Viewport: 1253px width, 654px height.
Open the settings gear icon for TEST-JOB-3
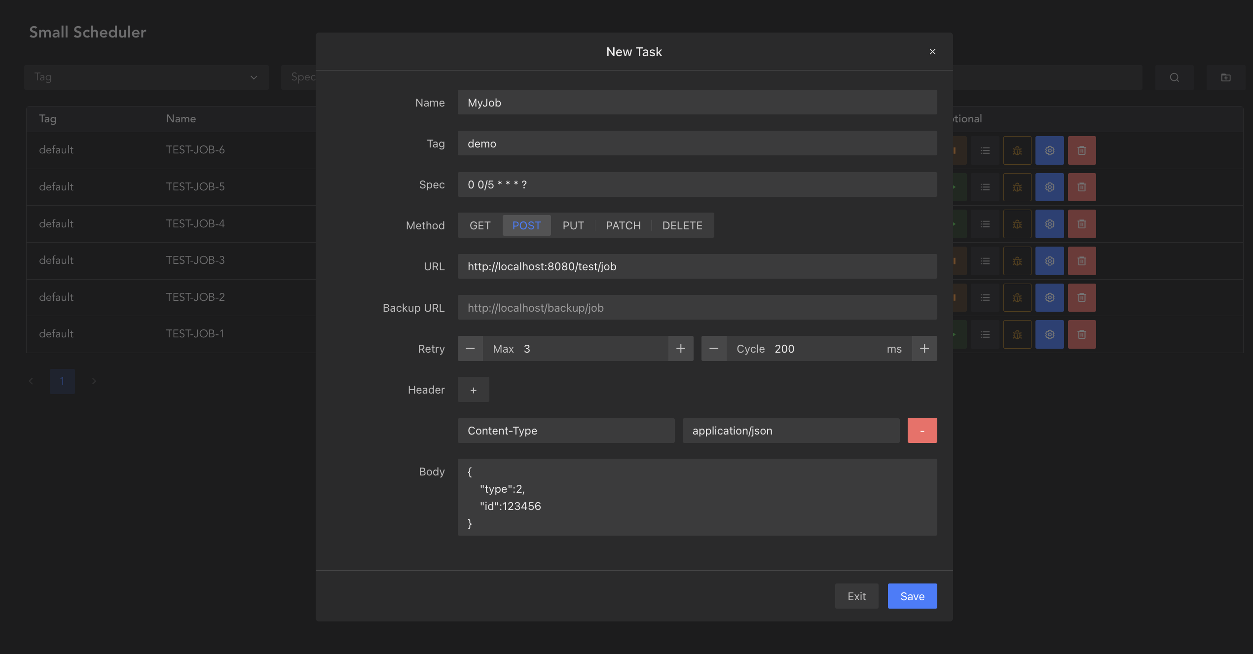(x=1050, y=261)
